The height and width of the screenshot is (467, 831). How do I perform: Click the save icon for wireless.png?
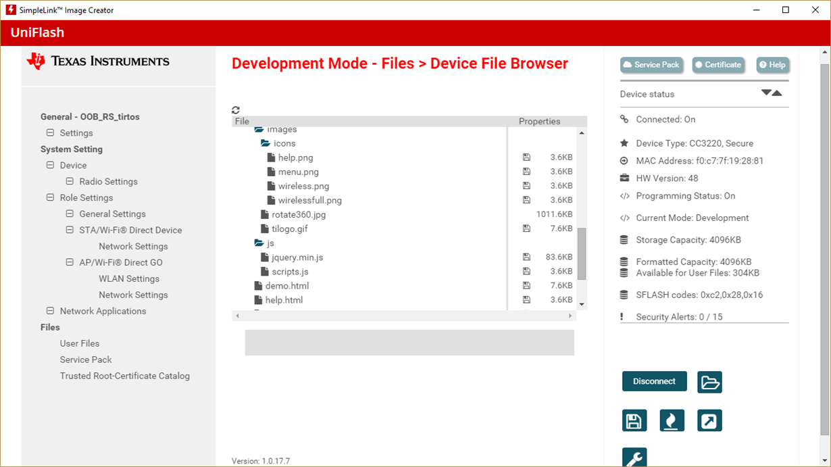click(x=526, y=186)
